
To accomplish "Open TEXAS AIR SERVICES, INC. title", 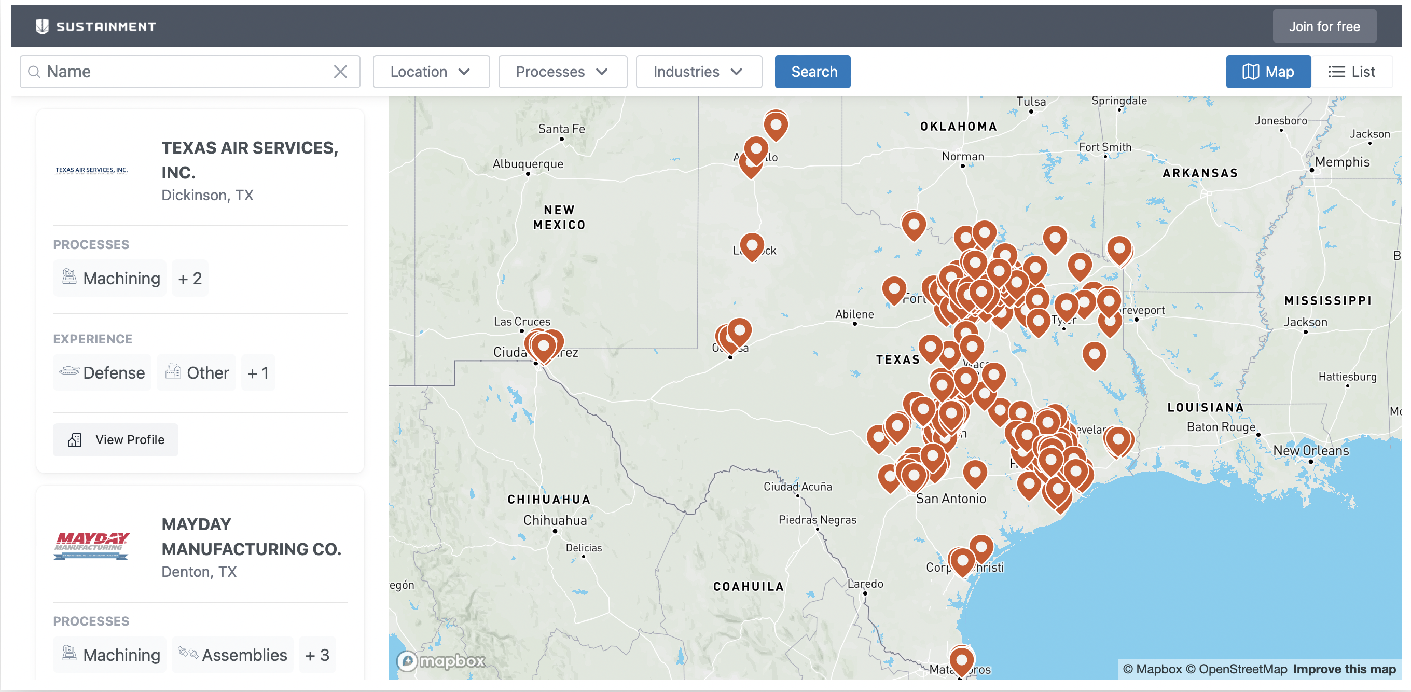I will [250, 160].
